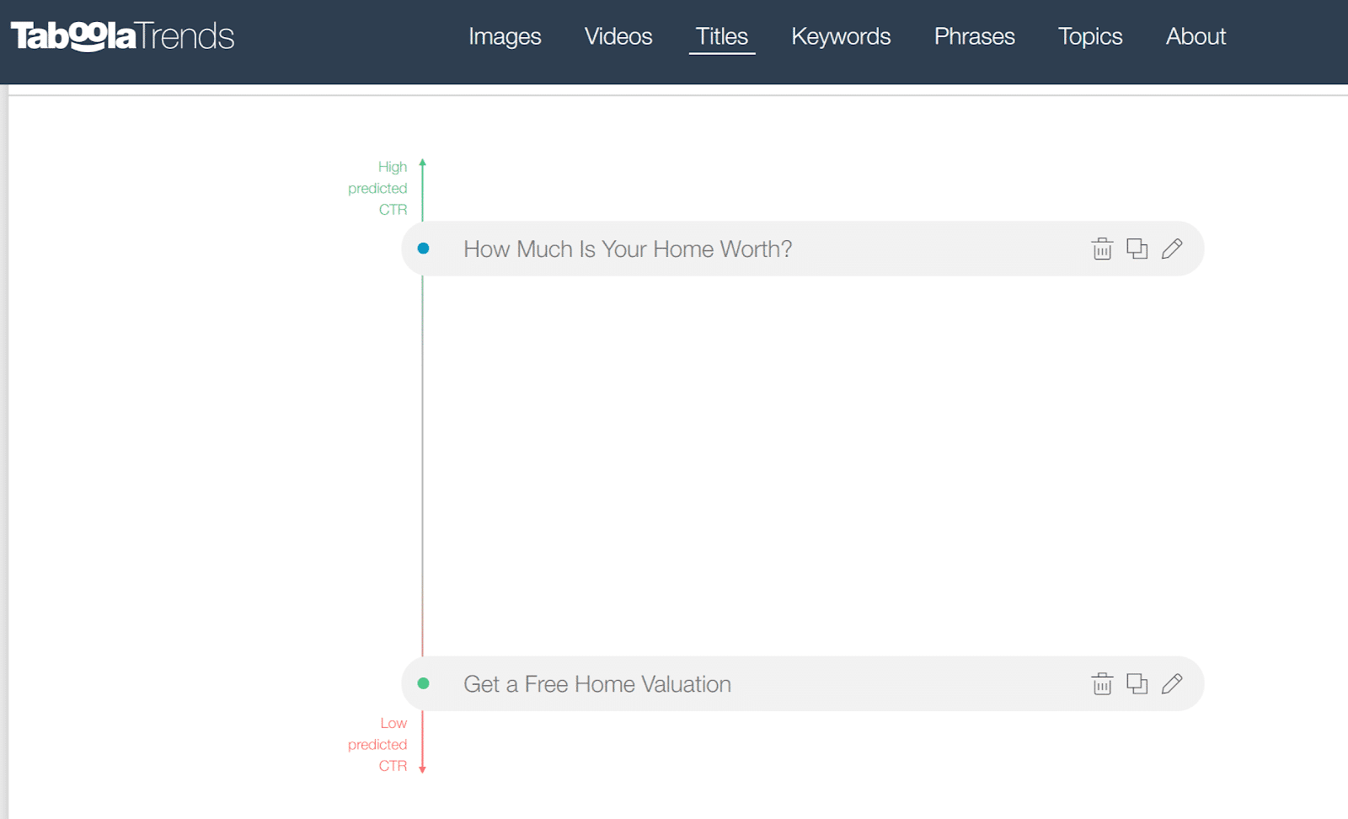Open the Phrases tab
The image size is (1348, 819).
pos(975,36)
